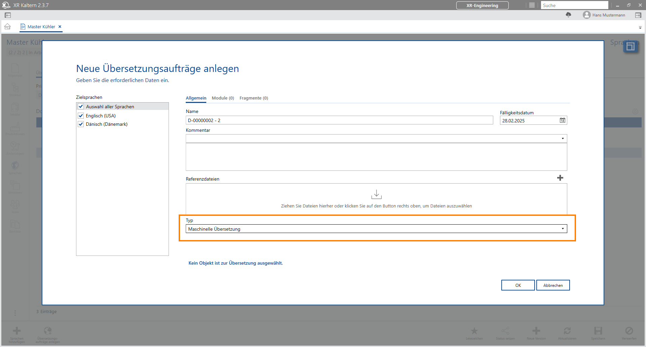Go to the home icon
This screenshot has height=347, width=646.
coord(8,27)
